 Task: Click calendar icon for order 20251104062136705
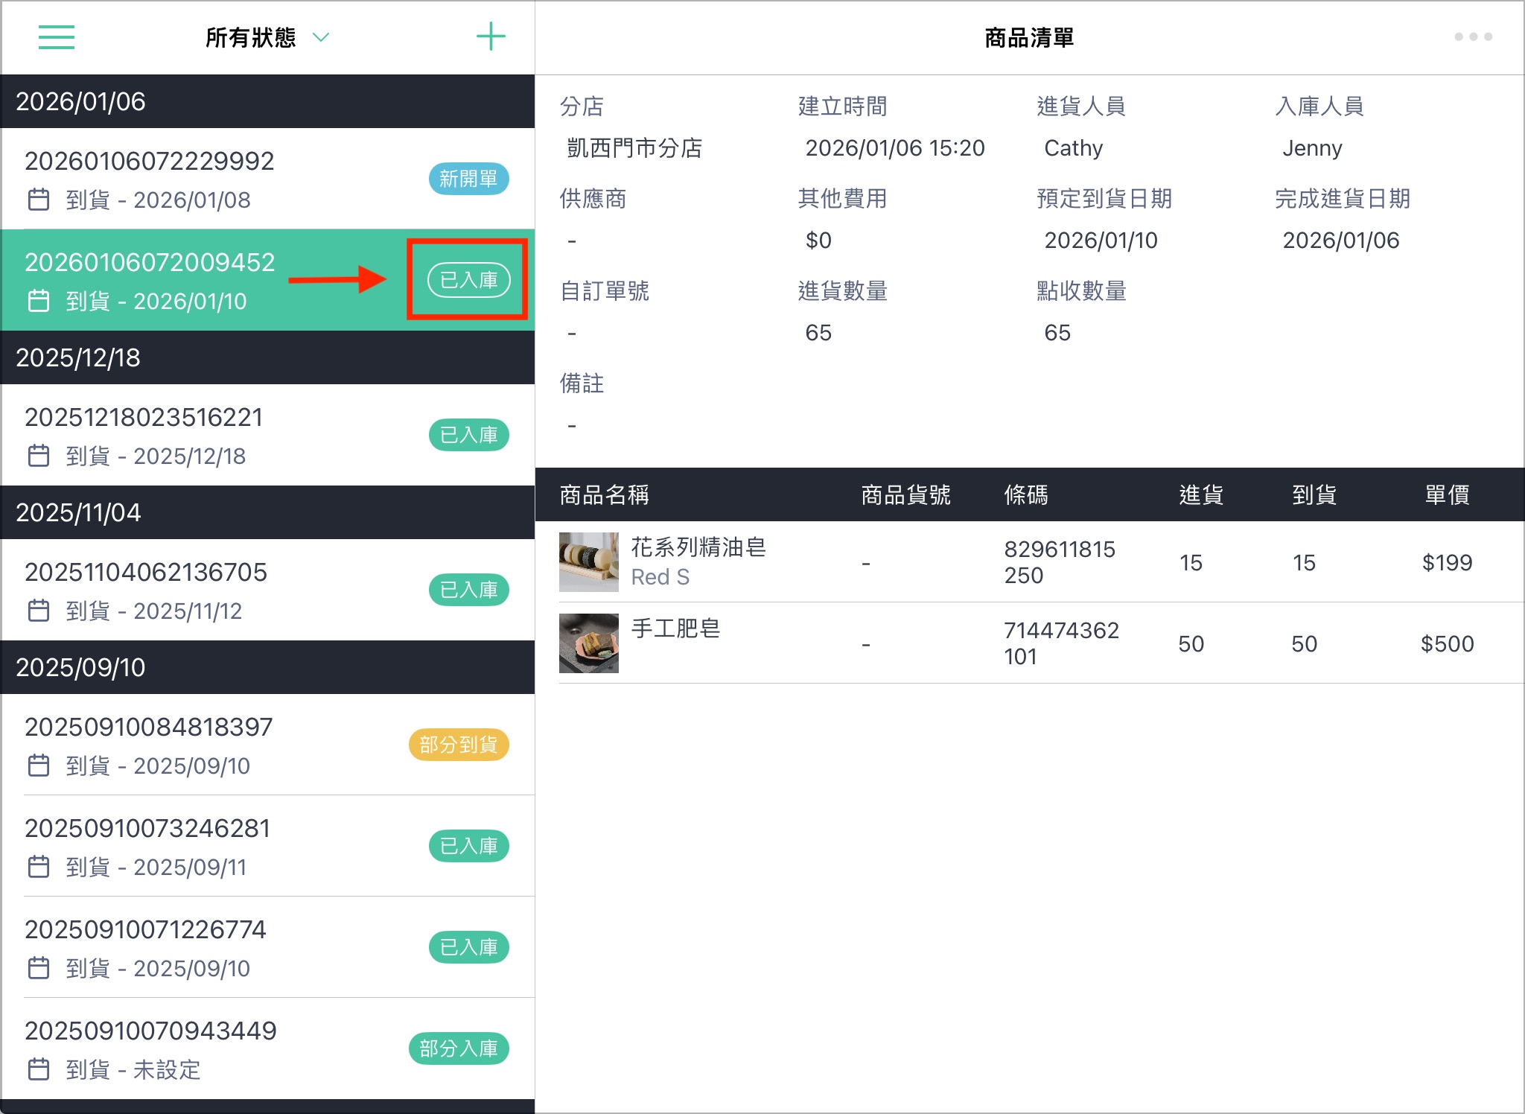tap(39, 611)
